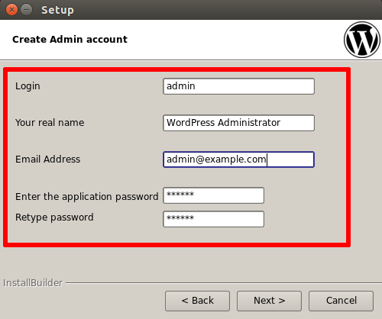Click the Enter the application password label

tap(87, 197)
